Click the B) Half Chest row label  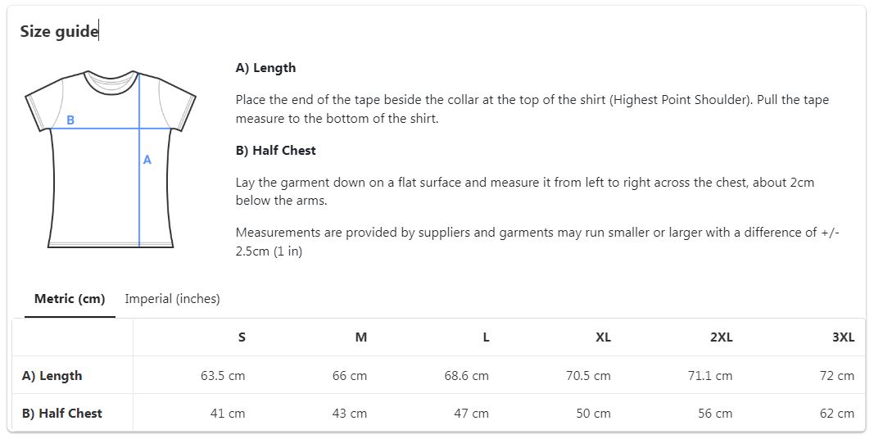click(62, 414)
